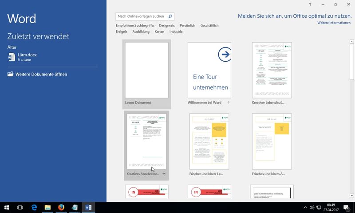Open the Eine Tour unternehmen template

[209, 70]
